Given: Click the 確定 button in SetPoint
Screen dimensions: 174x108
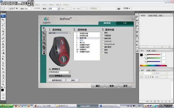Looking at the screenshot, I should (98, 86).
